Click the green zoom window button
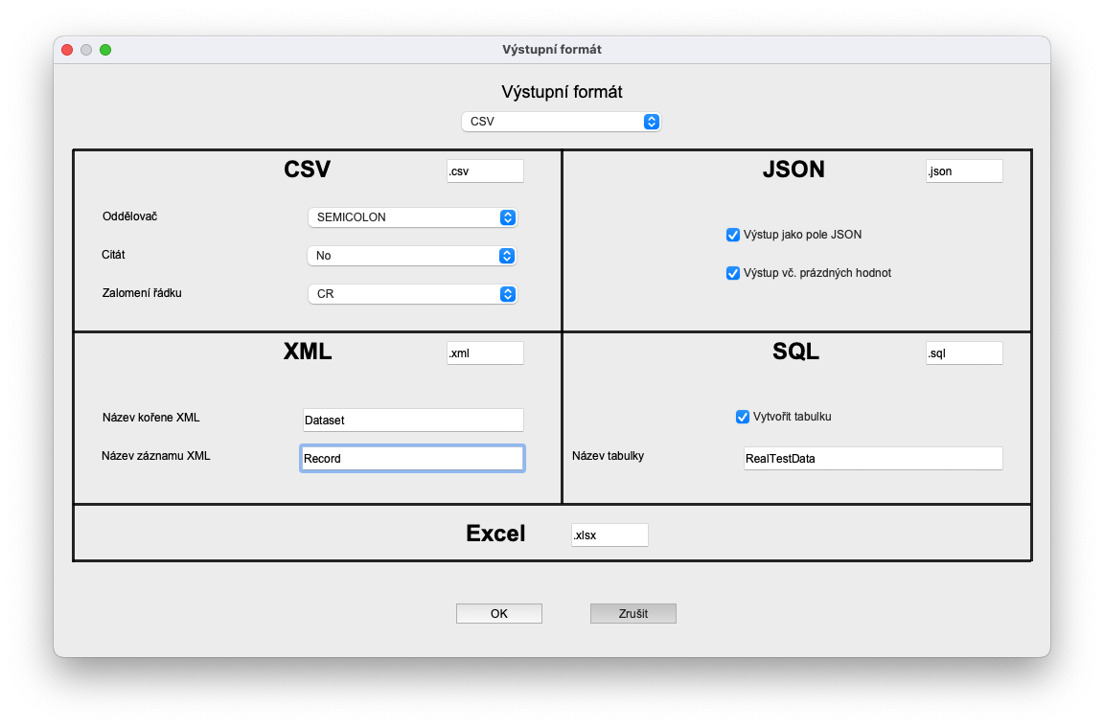 pyautogui.click(x=105, y=49)
